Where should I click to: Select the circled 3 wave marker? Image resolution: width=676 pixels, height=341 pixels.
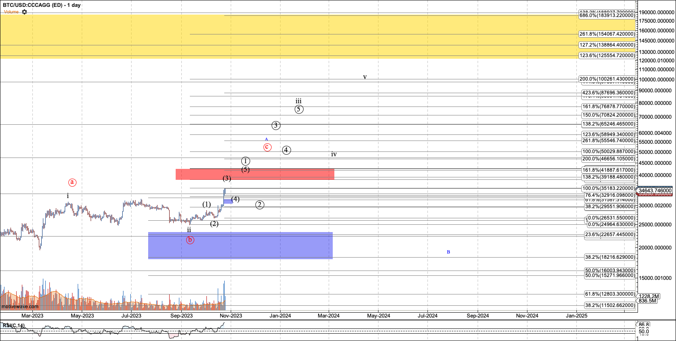pyautogui.click(x=276, y=125)
